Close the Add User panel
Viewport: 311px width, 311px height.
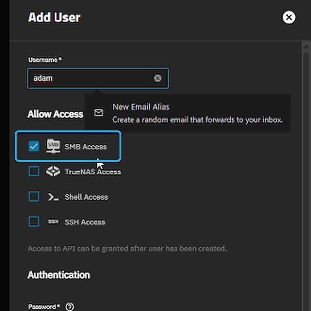(x=289, y=17)
